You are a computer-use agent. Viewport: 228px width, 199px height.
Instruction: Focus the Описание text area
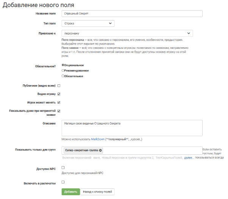[132, 128]
